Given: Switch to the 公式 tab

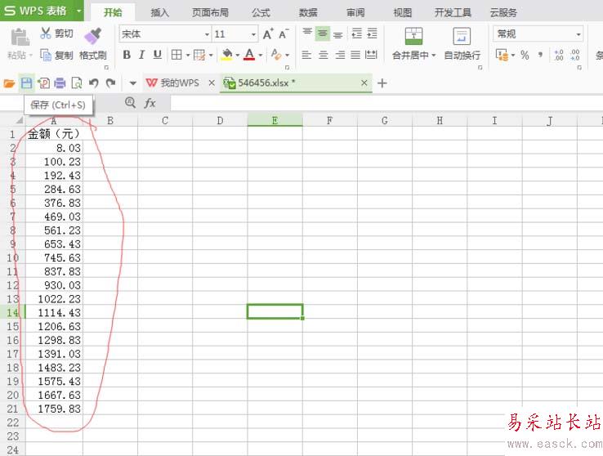Looking at the screenshot, I should pyautogui.click(x=261, y=13).
